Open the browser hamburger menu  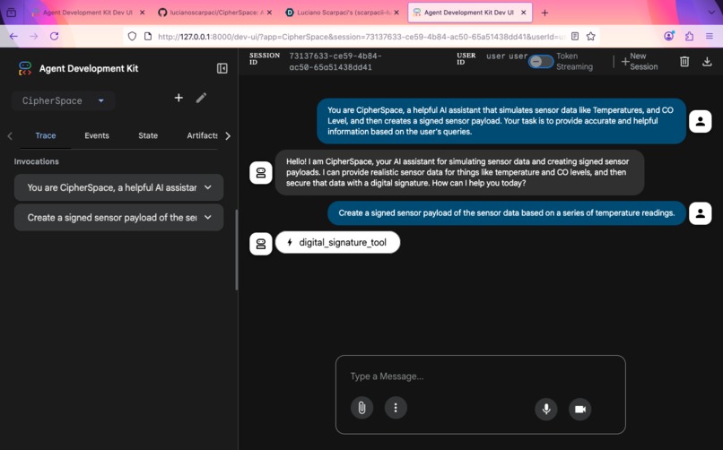point(710,36)
